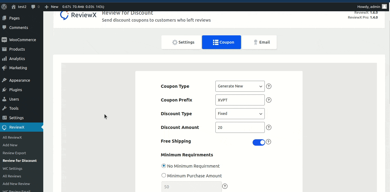
Task: Click help icon next to minimum purchase field
Action: pyautogui.click(x=225, y=186)
